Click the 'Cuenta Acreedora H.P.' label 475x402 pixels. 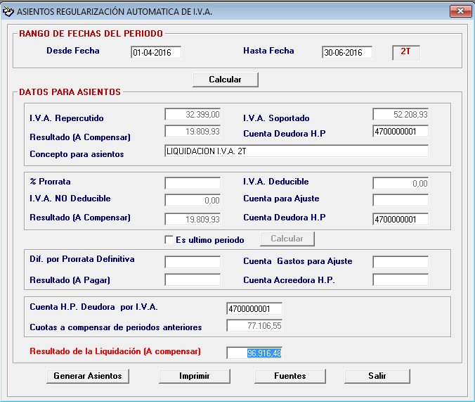coord(289,280)
